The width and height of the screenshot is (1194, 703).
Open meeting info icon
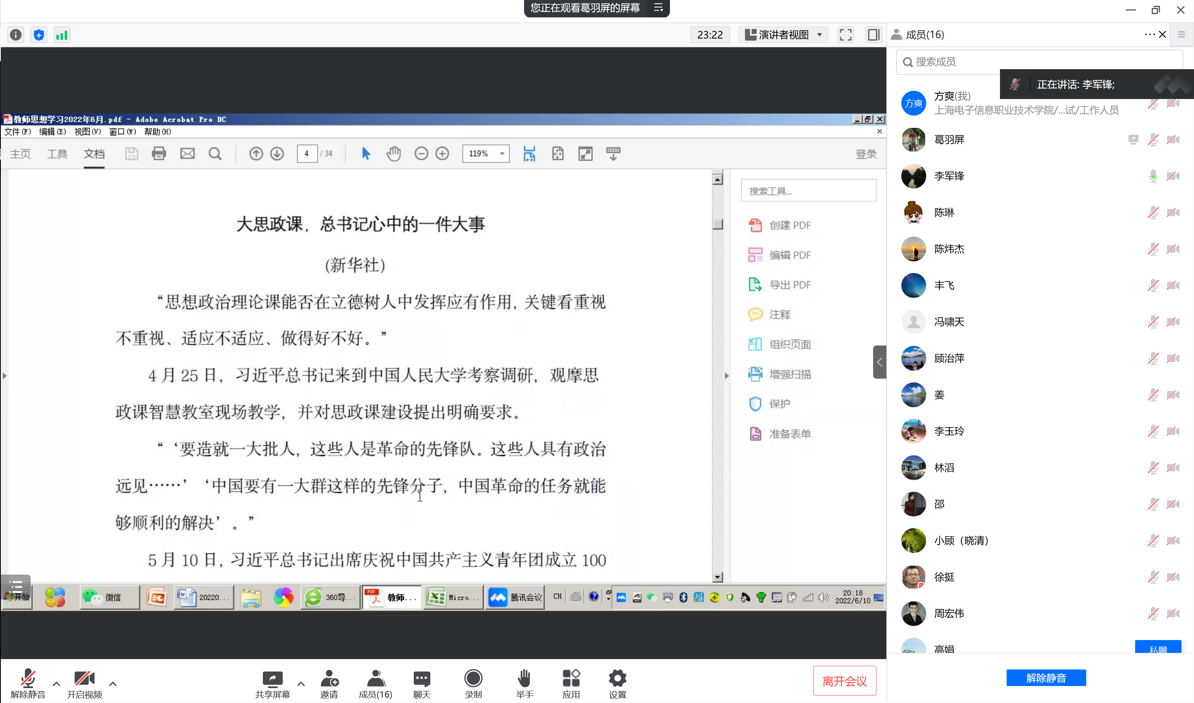[16, 35]
